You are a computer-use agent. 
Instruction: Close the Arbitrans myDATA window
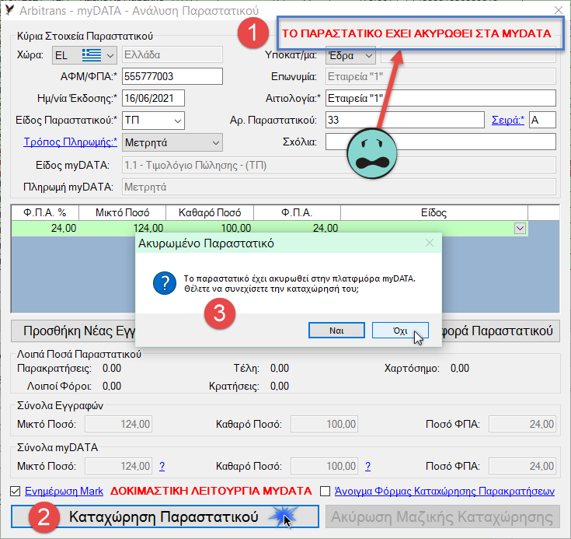[x=559, y=10]
